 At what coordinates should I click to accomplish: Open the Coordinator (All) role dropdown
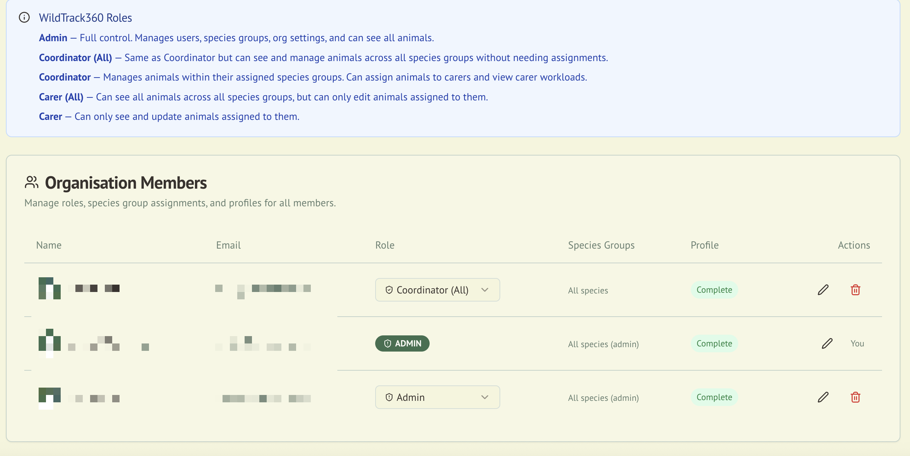tap(437, 290)
